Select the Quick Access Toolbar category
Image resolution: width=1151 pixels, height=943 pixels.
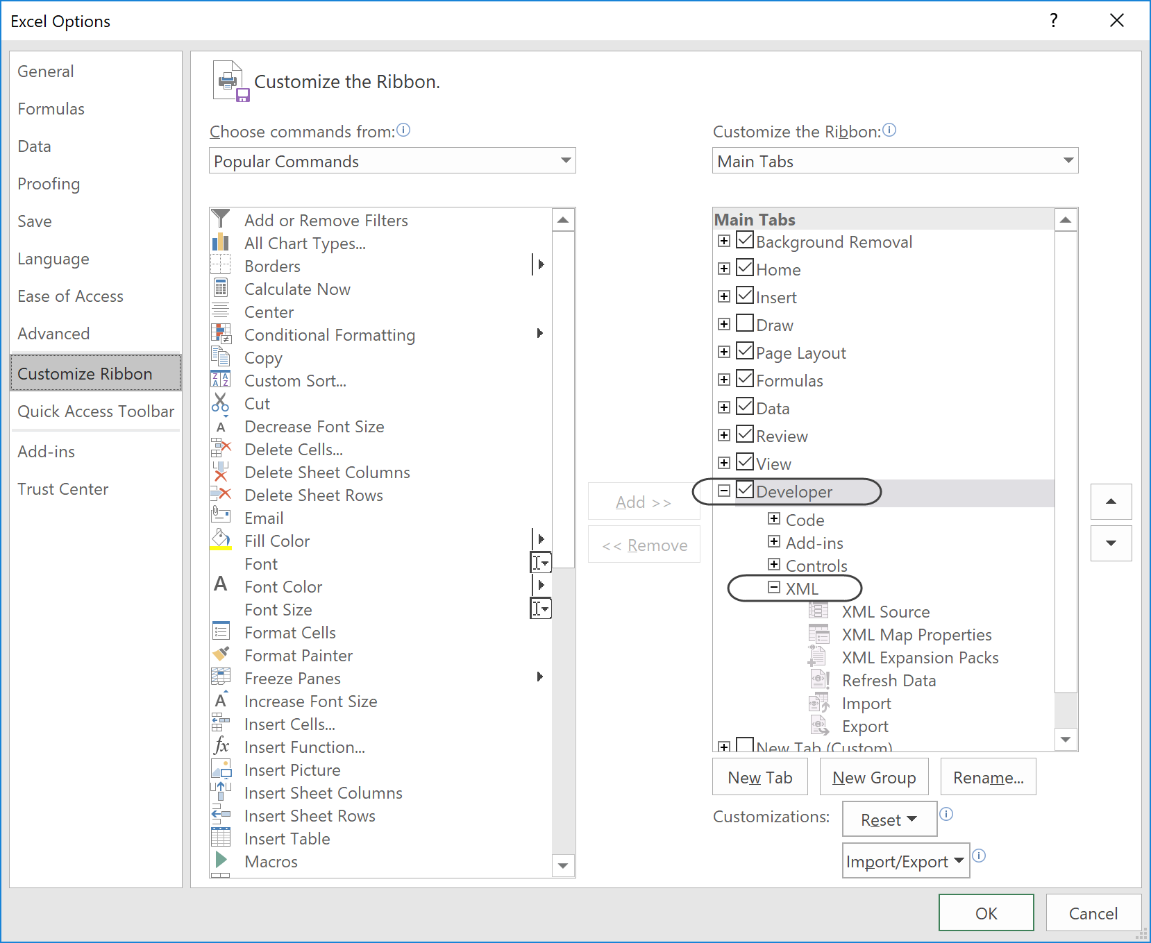[x=96, y=411]
